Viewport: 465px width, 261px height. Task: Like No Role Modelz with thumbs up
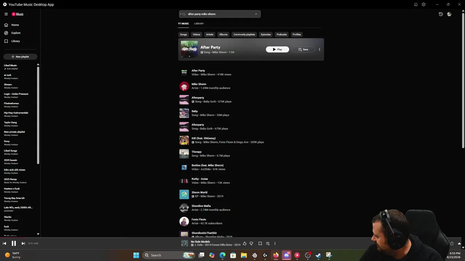coord(244,244)
